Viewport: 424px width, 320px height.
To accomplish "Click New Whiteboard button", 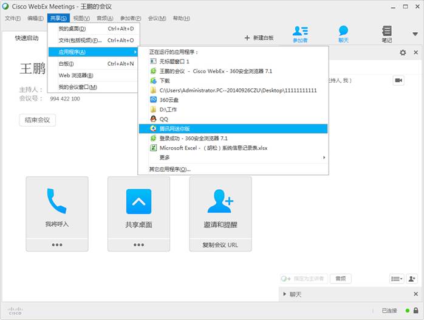I will pos(259,38).
